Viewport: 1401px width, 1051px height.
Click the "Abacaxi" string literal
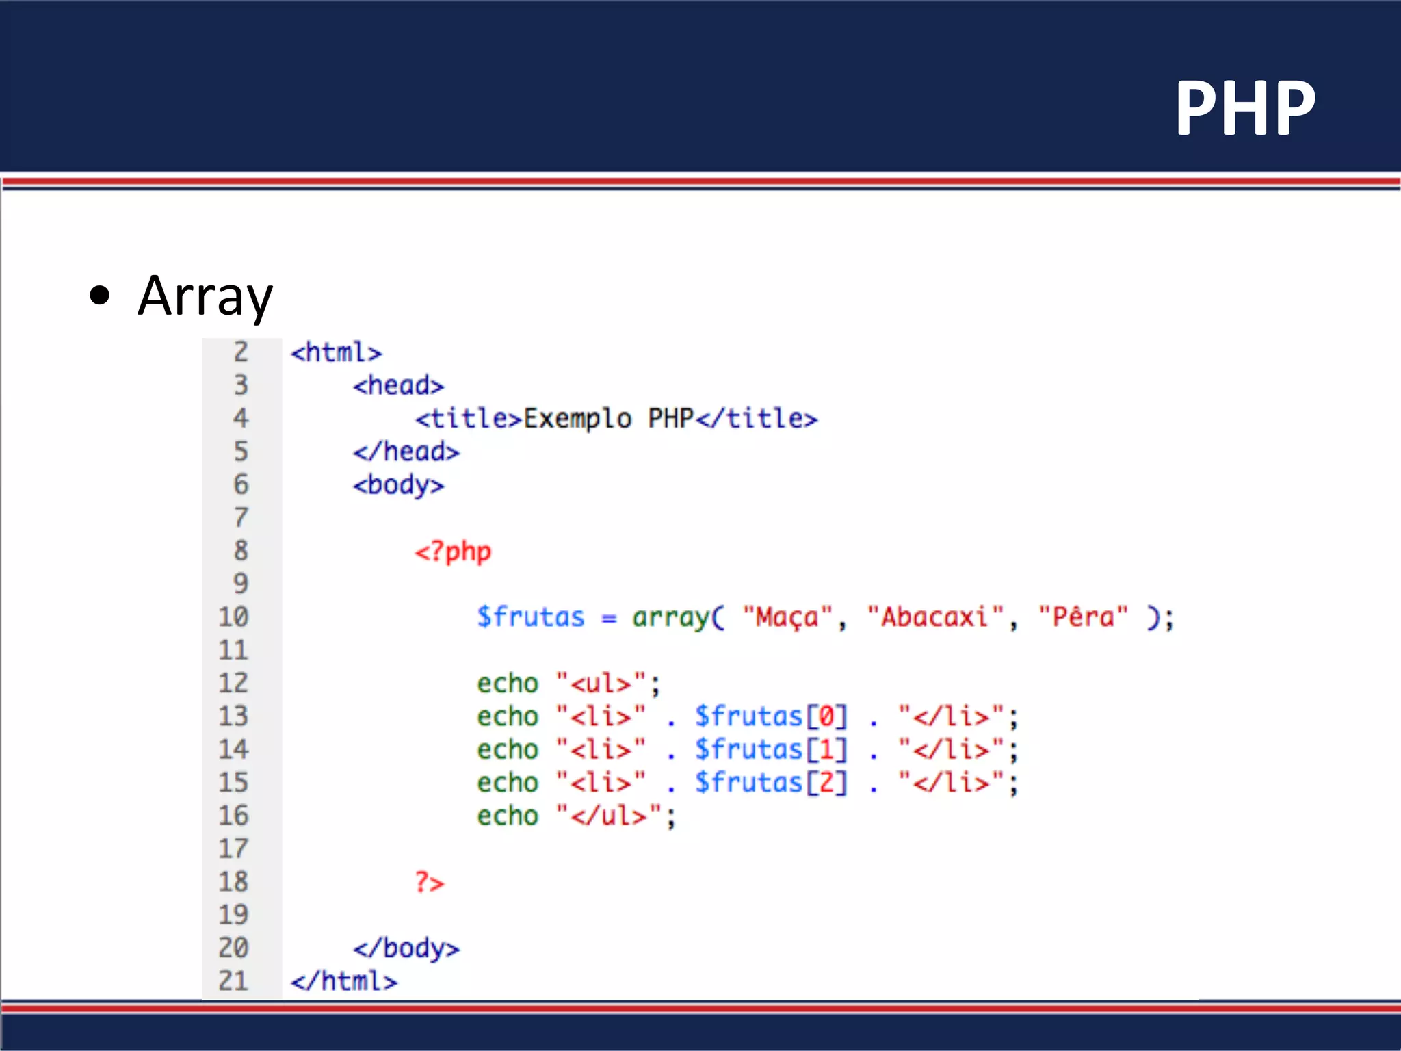[x=935, y=617]
